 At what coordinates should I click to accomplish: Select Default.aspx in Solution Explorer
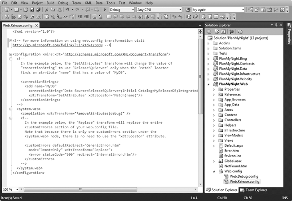pyautogui.click(x=234, y=145)
